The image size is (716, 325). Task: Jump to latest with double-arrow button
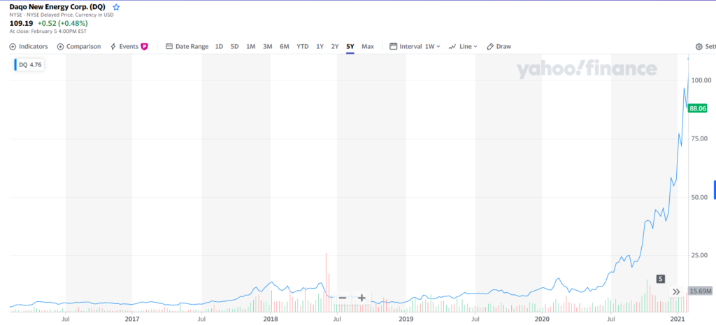click(677, 291)
